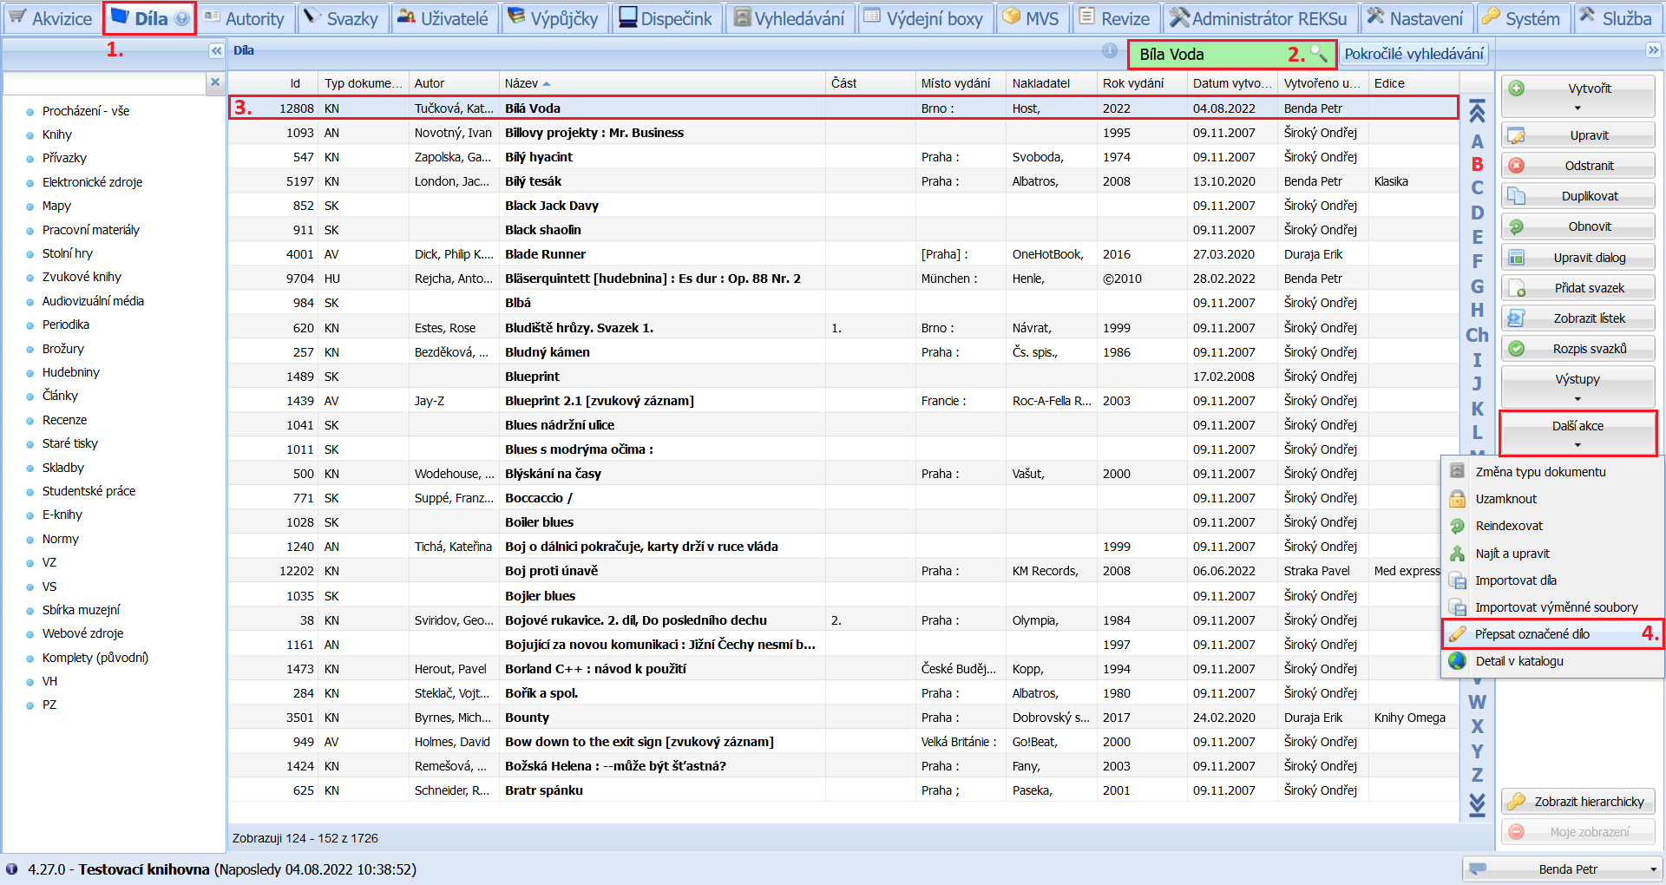Viewport: 1666px width, 885px height.
Task: Select Importovat výměnné soubory
Action: point(1552,607)
